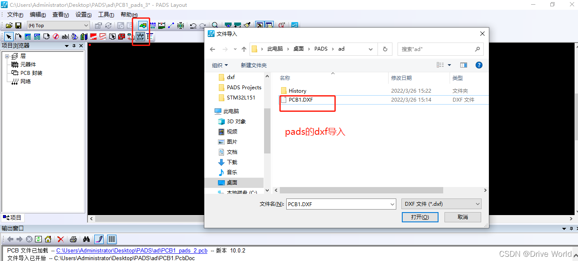578x261 pixels.
Task: Click the 新建文件夹 button
Action: point(254,65)
